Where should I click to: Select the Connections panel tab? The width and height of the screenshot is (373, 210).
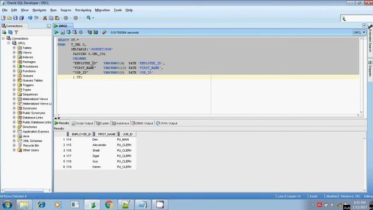tap(14, 26)
